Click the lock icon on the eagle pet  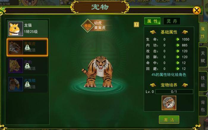coord(27,84)
